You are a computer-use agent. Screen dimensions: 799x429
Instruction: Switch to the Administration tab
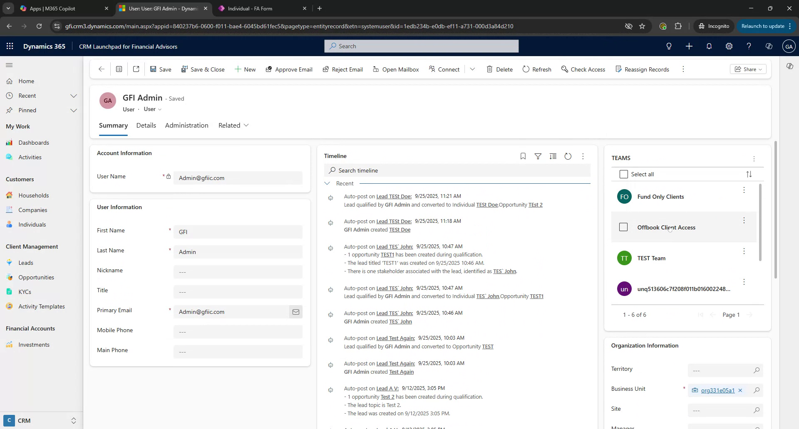click(x=186, y=125)
